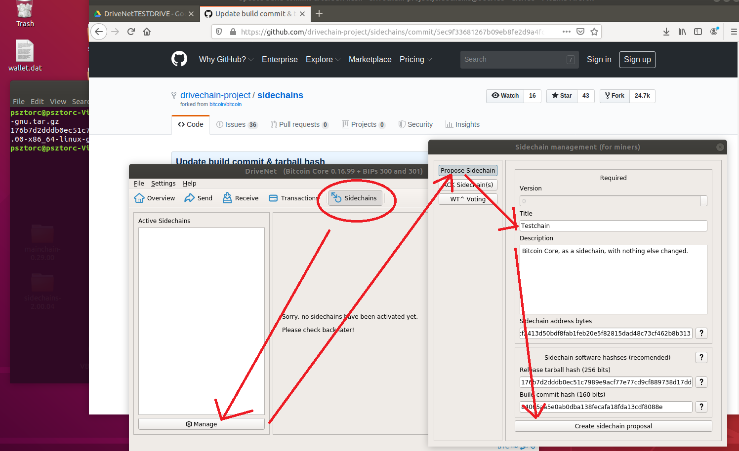The image size is (739, 451).
Task: Expand Why GitHub? dropdown
Action: pos(226,59)
